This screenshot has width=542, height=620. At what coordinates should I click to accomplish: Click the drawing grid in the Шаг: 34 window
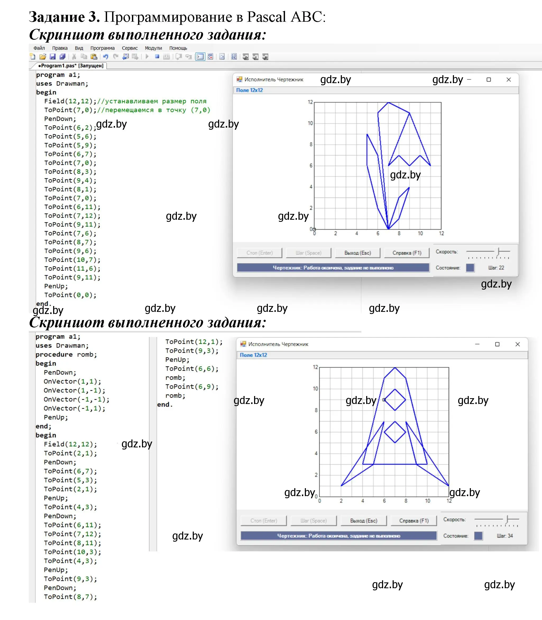[384, 432]
